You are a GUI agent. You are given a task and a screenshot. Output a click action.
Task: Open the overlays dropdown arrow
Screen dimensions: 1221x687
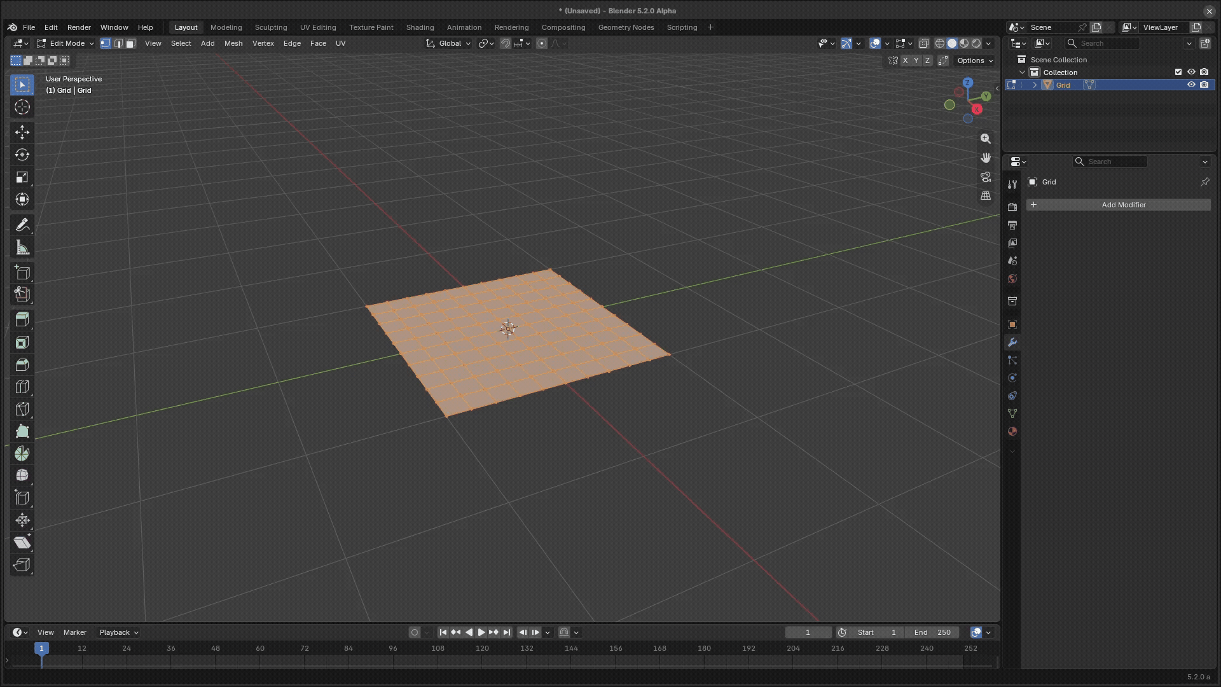(887, 43)
